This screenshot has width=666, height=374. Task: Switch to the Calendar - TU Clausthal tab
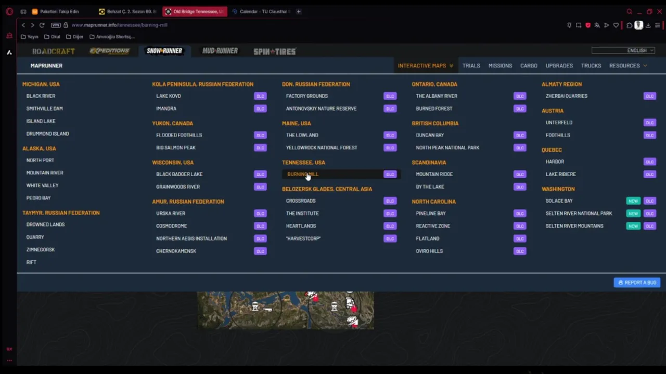click(x=261, y=11)
